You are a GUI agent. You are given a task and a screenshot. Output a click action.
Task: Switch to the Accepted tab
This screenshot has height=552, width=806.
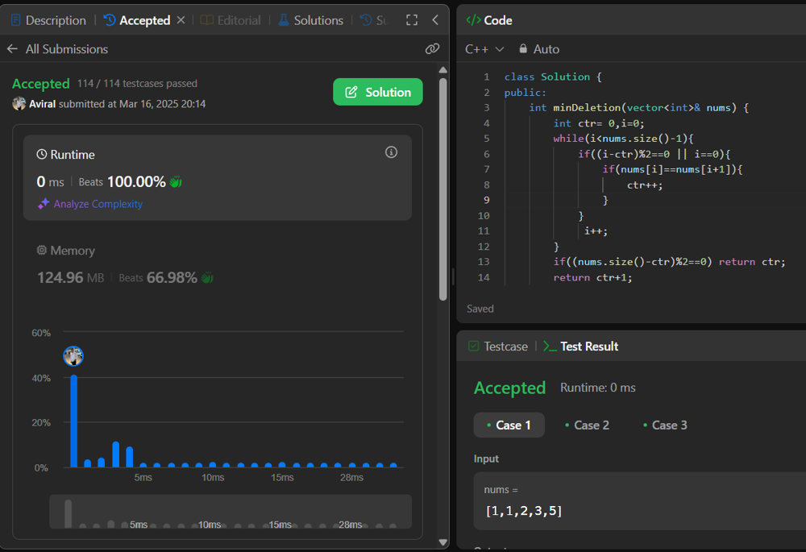[137, 20]
